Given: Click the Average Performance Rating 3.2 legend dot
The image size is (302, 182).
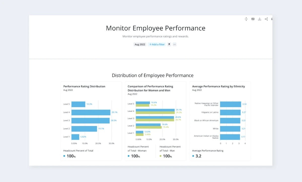Looking at the screenshot, I should 193,156.
